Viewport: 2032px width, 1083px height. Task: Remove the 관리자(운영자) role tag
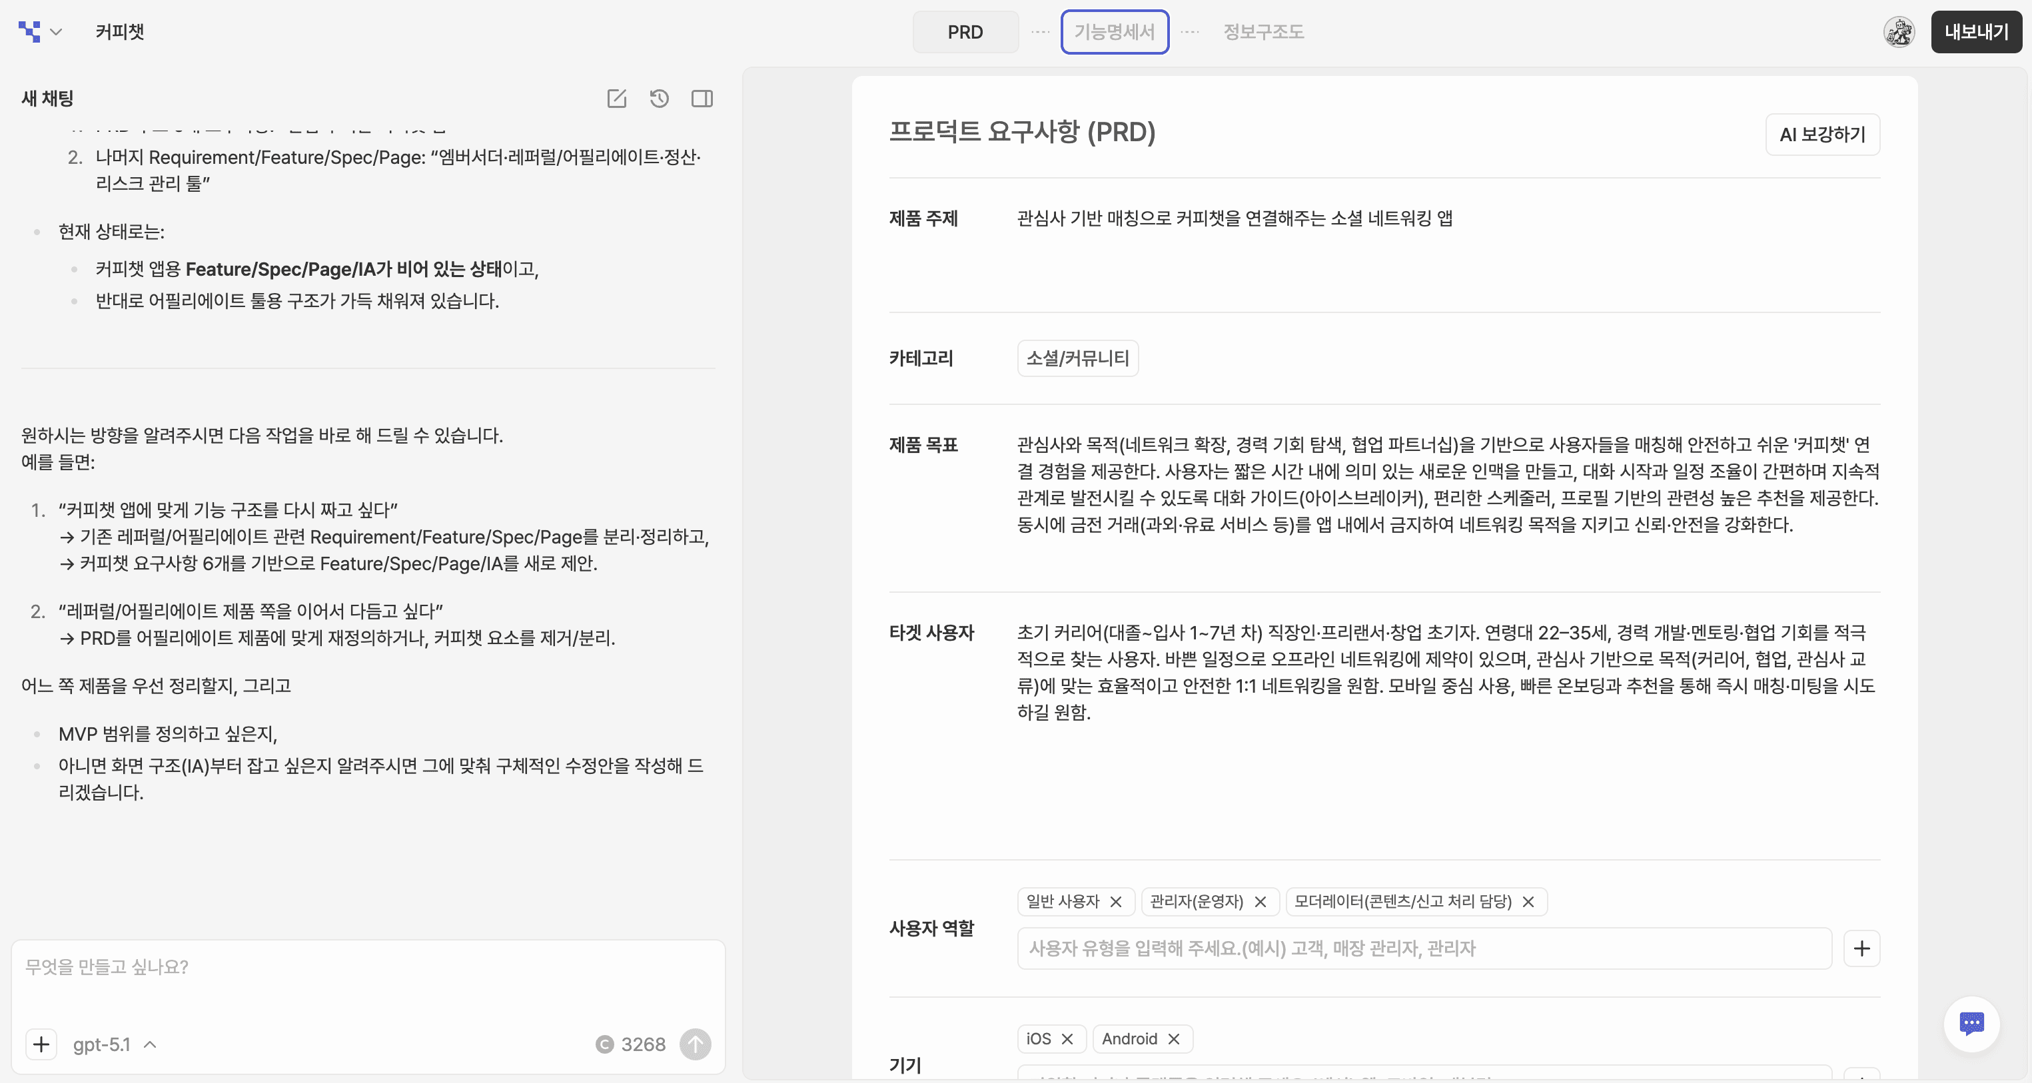pyautogui.click(x=1260, y=902)
